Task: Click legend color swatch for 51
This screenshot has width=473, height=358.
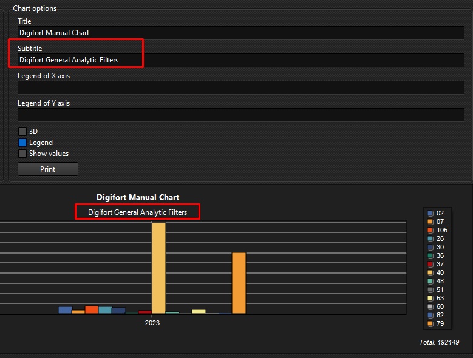Action: click(x=430, y=290)
